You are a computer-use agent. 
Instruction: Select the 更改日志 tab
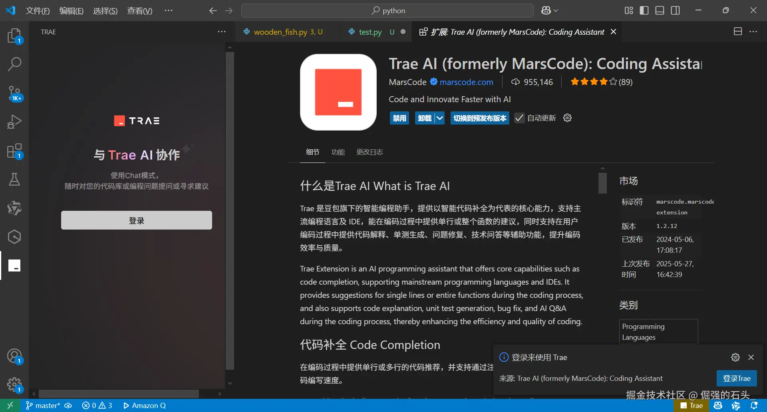[370, 152]
